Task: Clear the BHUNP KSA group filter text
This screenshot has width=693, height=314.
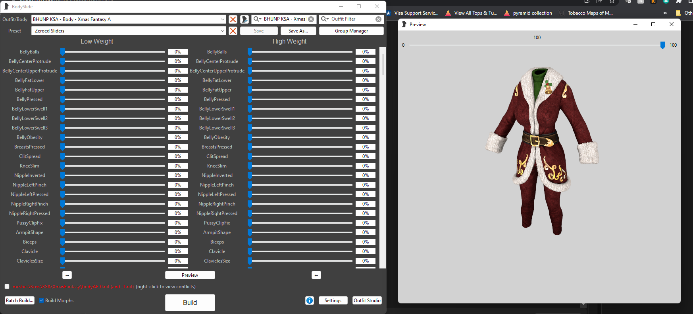Action: 311,19
